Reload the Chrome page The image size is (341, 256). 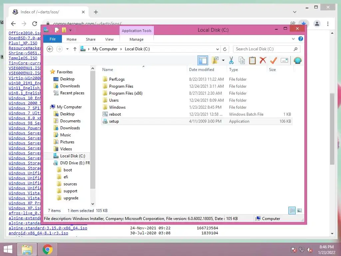[x=35, y=24]
